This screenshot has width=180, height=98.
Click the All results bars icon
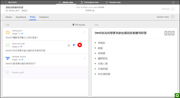pyautogui.click(x=74, y=25)
